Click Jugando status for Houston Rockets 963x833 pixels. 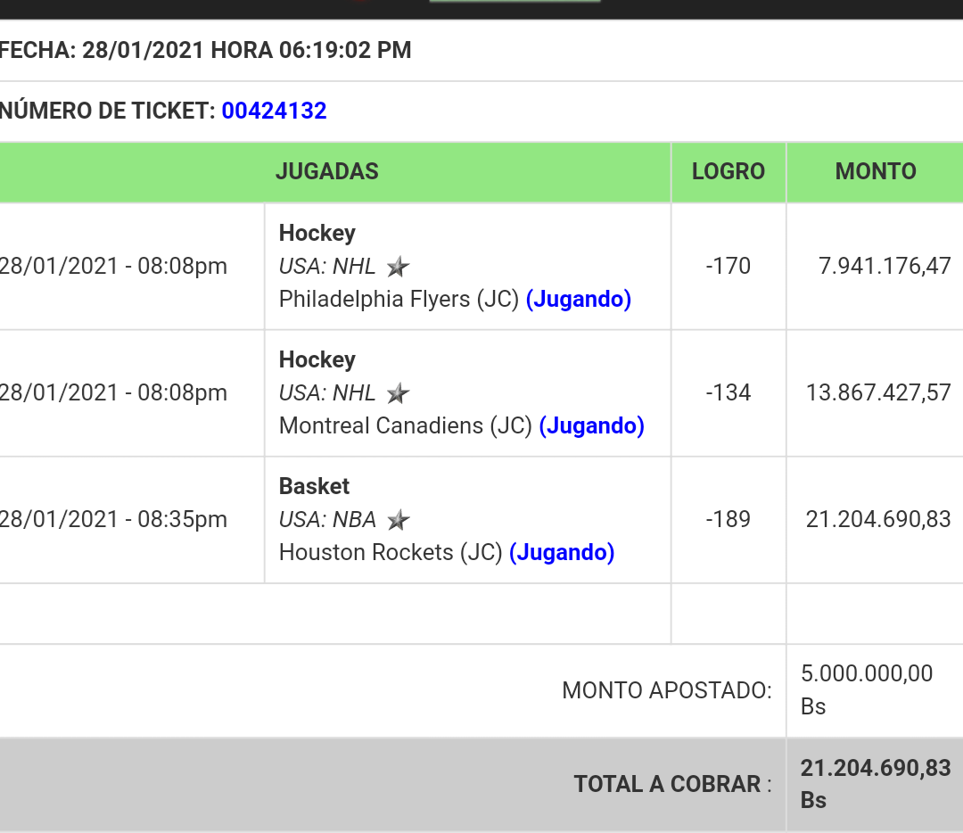pyautogui.click(x=562, y=552)
